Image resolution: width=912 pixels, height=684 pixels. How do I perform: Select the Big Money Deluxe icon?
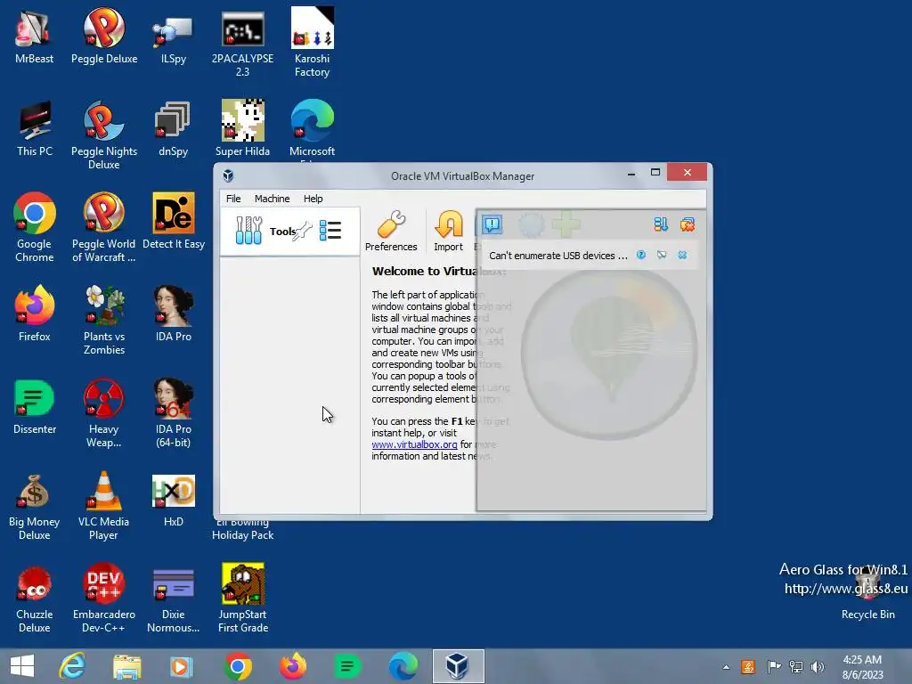pos(35,505)
